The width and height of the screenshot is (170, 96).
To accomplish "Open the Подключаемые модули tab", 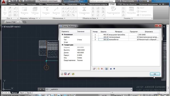I will (97, 4).
